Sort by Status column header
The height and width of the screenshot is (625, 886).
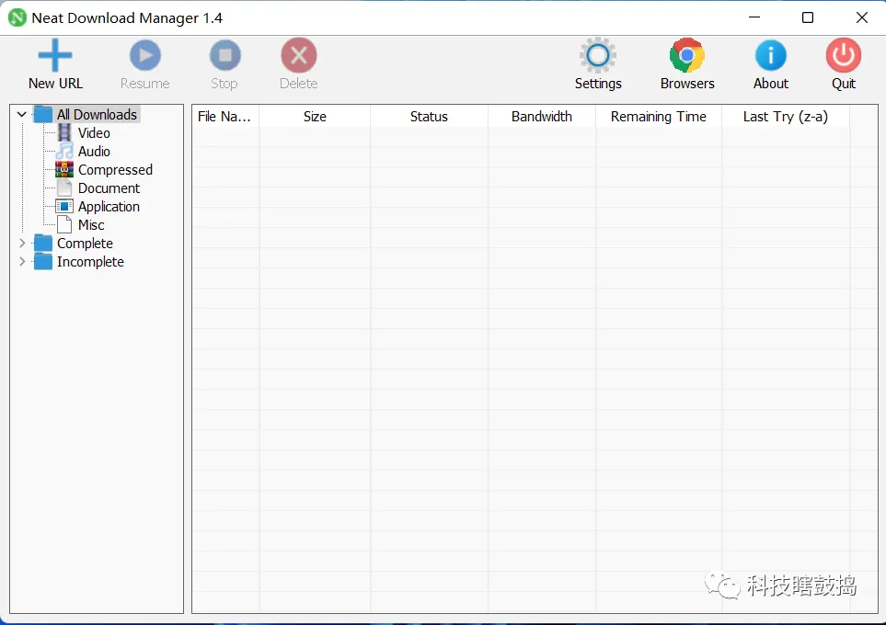tap(429, 117)
